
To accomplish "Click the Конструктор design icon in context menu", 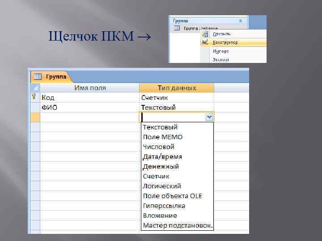I will (x=205, y=42).
